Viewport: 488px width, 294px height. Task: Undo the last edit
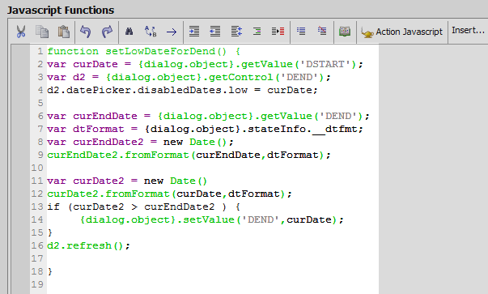tap(86, 32)
